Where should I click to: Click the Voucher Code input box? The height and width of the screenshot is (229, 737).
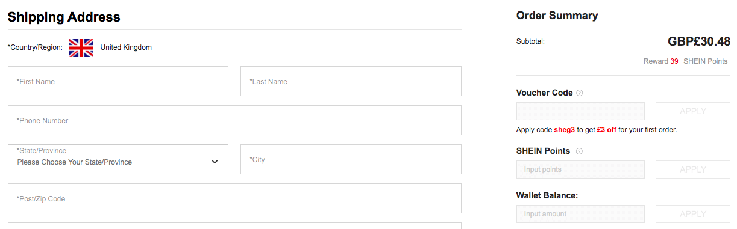pyautogui.click(x=580, y=111)
